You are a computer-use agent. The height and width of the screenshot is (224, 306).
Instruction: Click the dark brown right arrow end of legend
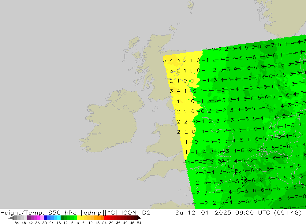click(139, 218)
